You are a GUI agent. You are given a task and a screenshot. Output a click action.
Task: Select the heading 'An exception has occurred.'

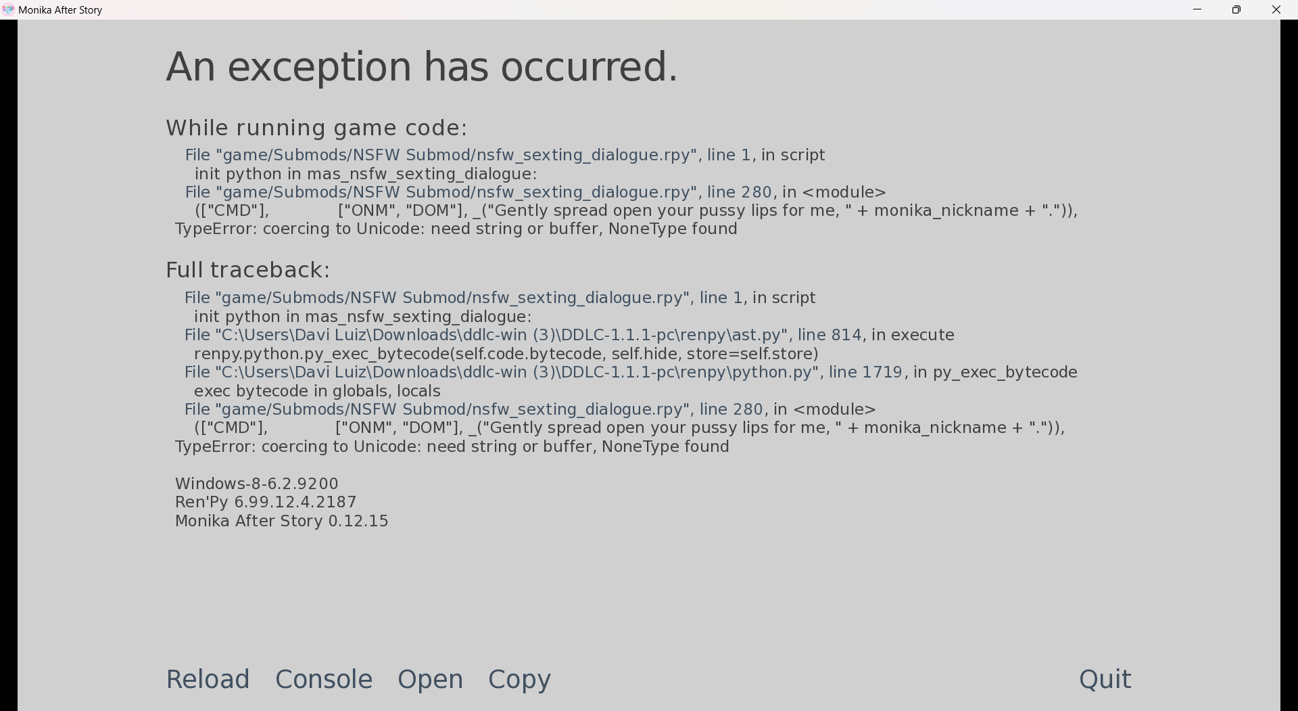click(420, 66)
